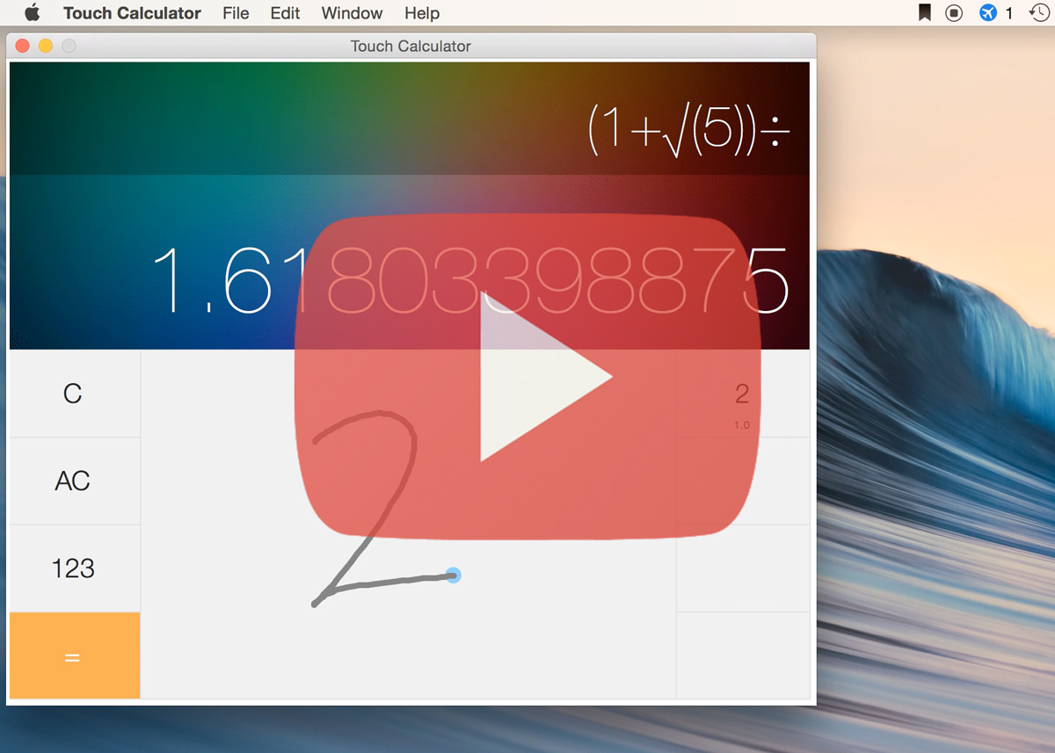1055x753 pixels.
Task: Click the result 1.61803398875 display
Action: coord(471,280)
